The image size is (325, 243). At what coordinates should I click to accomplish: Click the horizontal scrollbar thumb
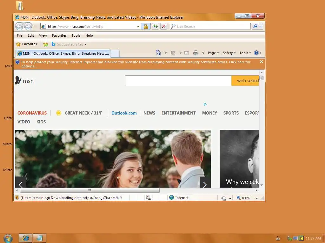[90, 190]
